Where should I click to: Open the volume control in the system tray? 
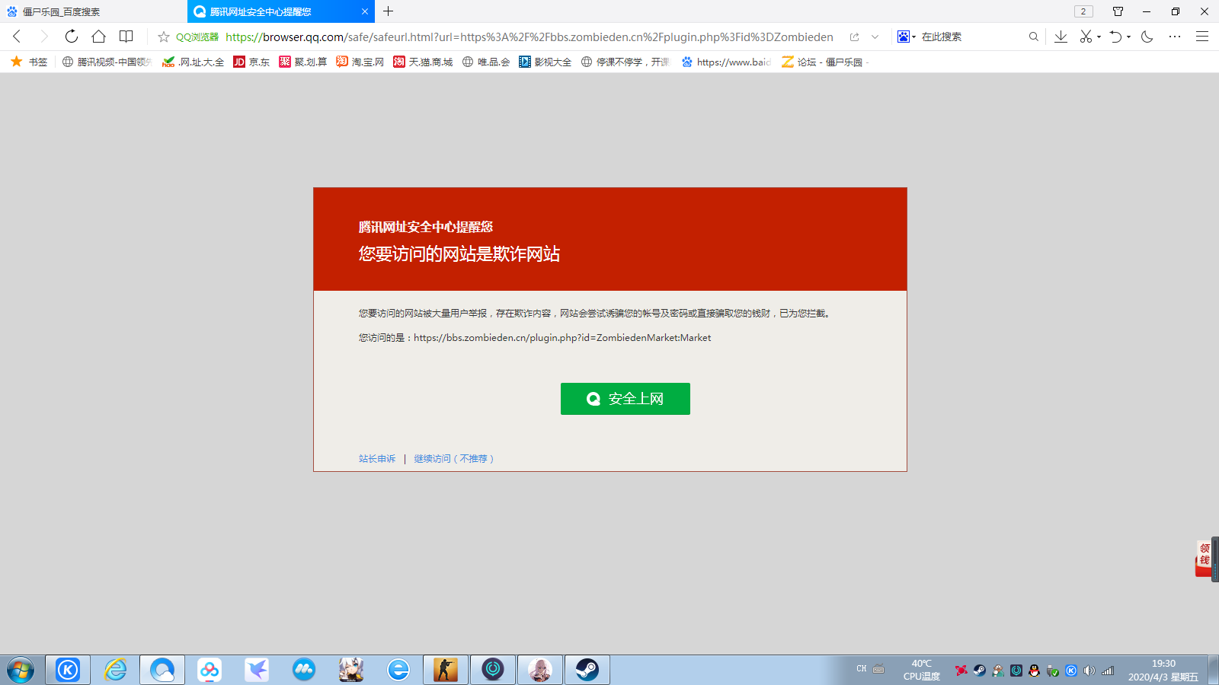[1089, 671]
